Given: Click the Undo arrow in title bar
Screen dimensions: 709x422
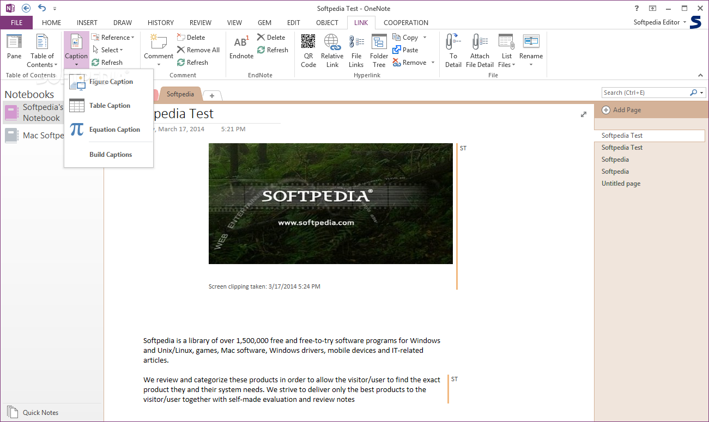Looking at the screenshot, I should (x=42, y=8).
